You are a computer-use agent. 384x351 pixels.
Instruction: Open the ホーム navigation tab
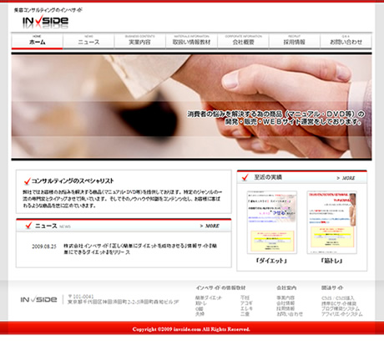37,41
